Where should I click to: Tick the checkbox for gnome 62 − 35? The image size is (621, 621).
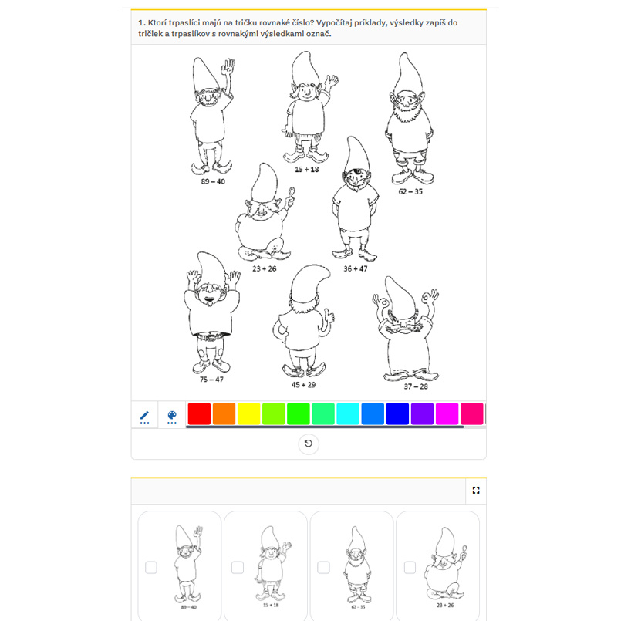pyautogui.click(x=323, y=568)
